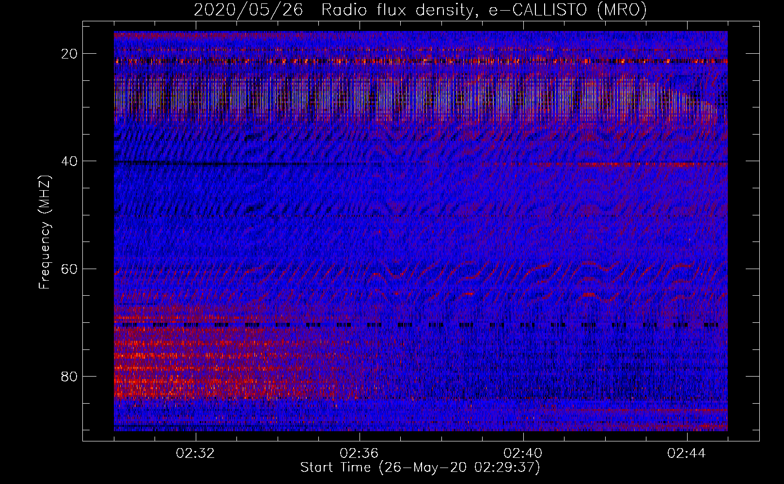Screen dimensions: 784x484
Task: Click the 02:44 time tick label
Action: (x=687, y=454)
